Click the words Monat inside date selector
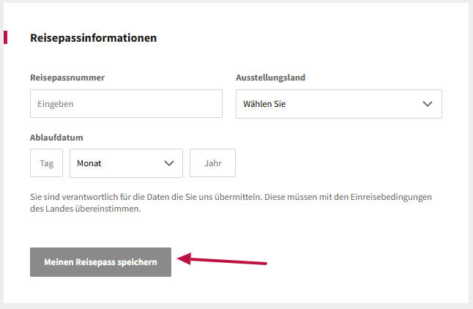This screenshot has height=309, width=473. click(89, 163)
